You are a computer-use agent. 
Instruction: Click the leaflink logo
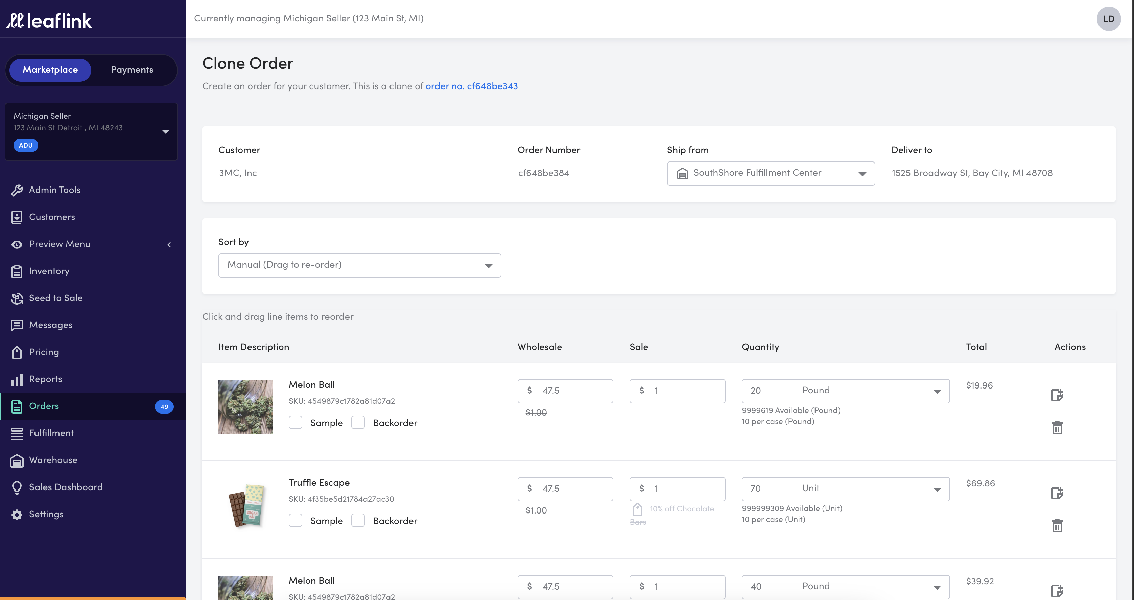[x=49, y=20]
